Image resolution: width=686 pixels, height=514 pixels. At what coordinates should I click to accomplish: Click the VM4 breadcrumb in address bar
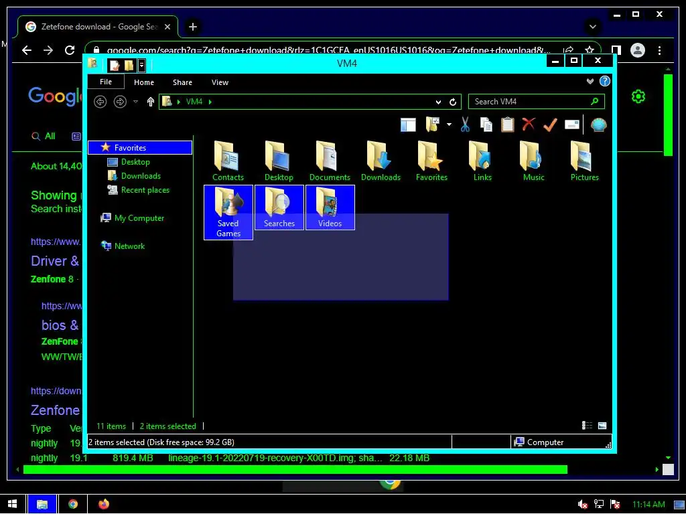[x=194, y=102]
